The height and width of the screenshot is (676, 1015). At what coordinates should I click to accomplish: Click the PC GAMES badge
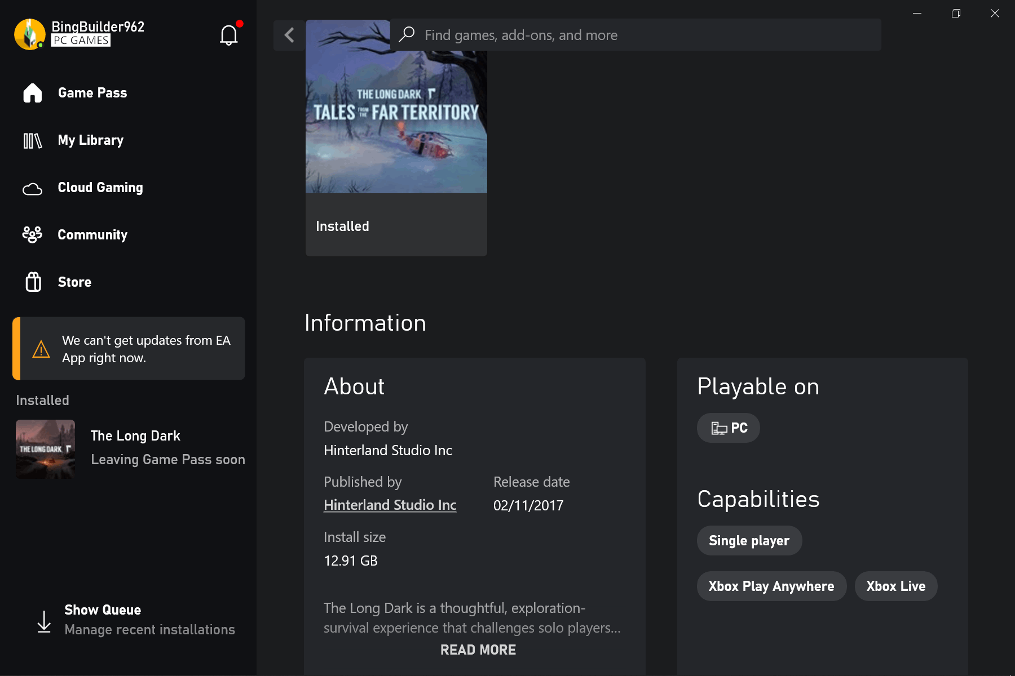[x=81, y=41]
